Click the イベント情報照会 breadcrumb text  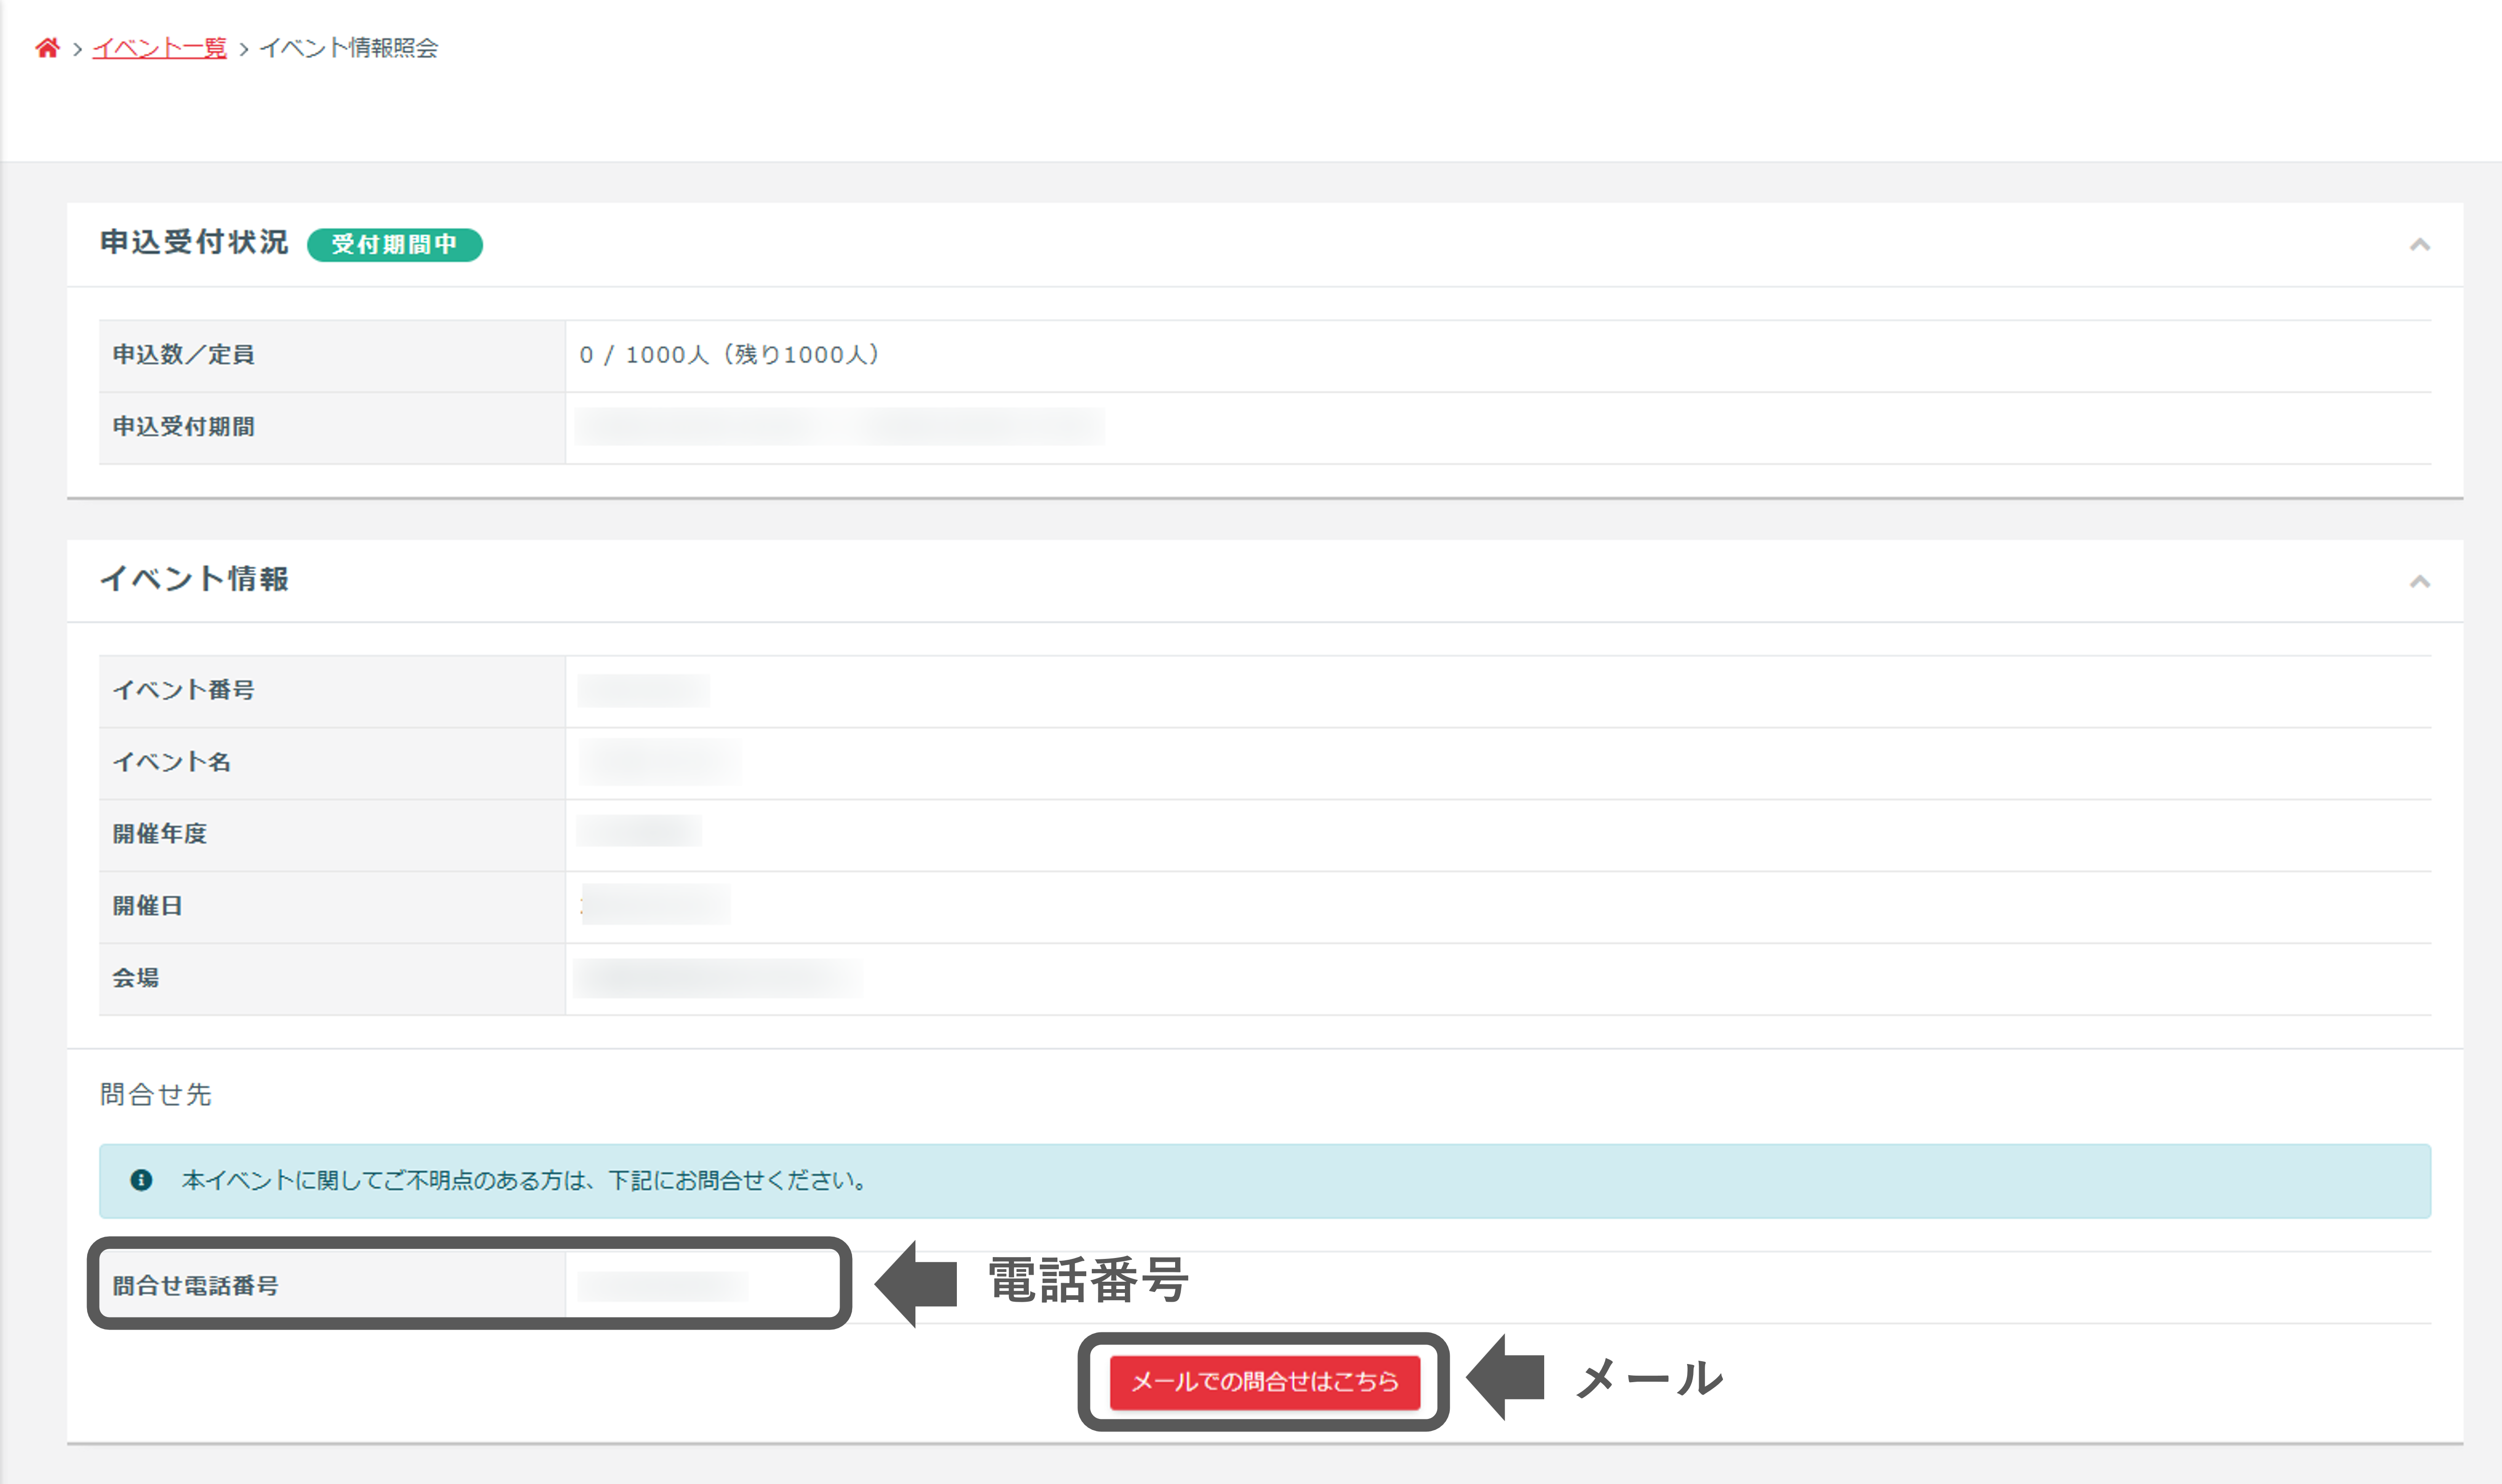348,48
